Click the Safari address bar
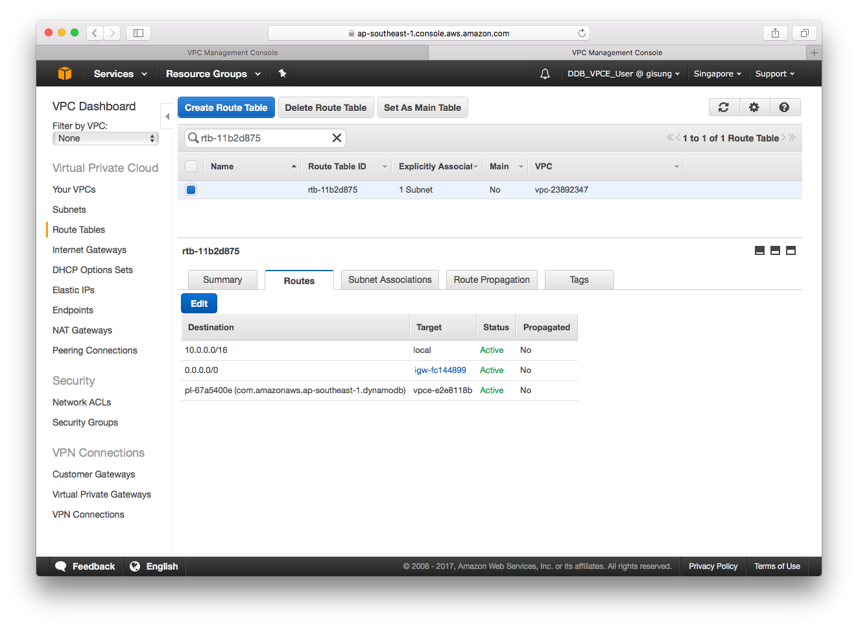This screenshot has height=628, width=858. pyautogui.click(x=429, y=33)
